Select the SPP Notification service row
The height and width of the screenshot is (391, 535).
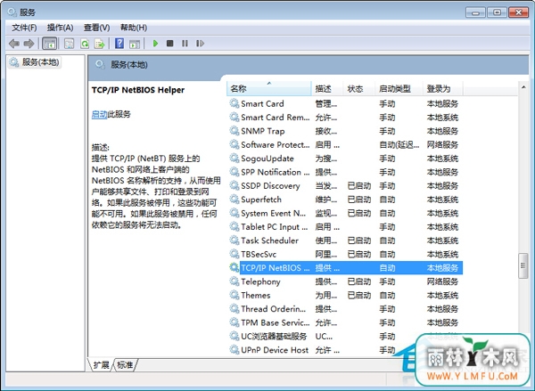point(344,172)
